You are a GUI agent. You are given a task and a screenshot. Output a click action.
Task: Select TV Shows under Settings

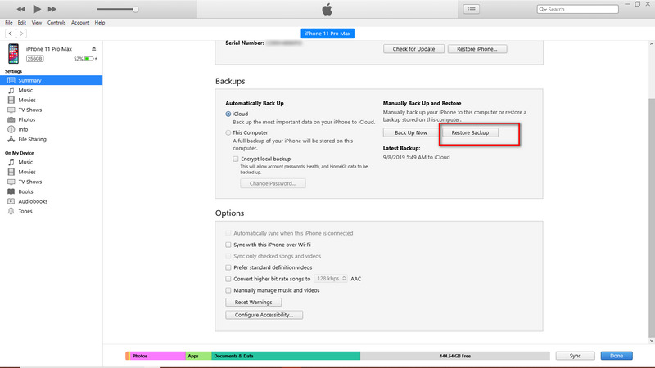29,110
